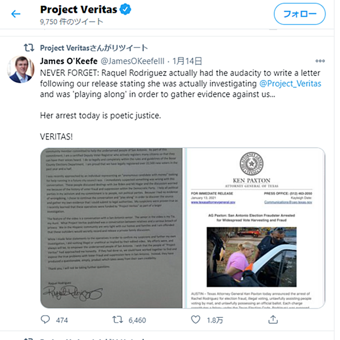Open the tweet's three-dot more menu
Screen dimensions: 340x340
click(x=320, y=61)
